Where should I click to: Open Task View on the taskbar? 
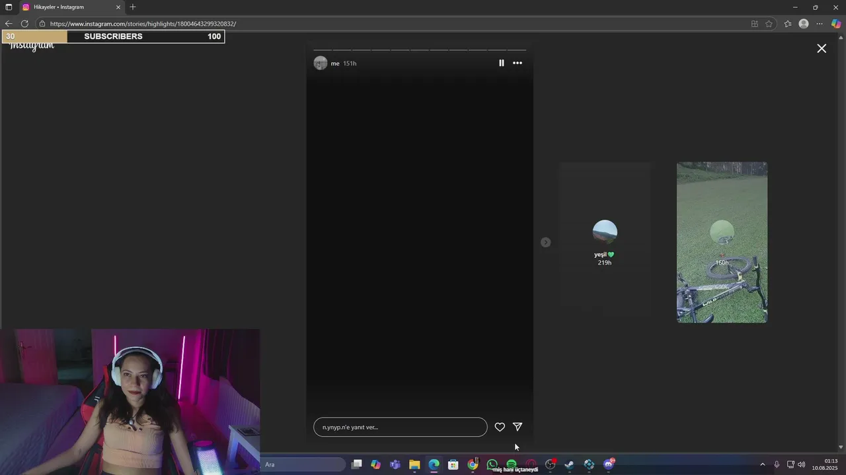tap(357, 464)
